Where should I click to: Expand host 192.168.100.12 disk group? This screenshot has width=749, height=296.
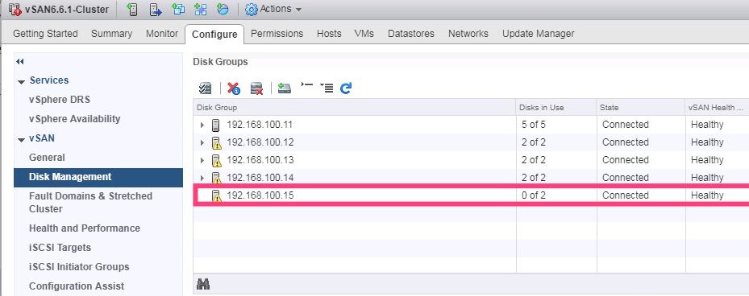(x=202, y=142)
